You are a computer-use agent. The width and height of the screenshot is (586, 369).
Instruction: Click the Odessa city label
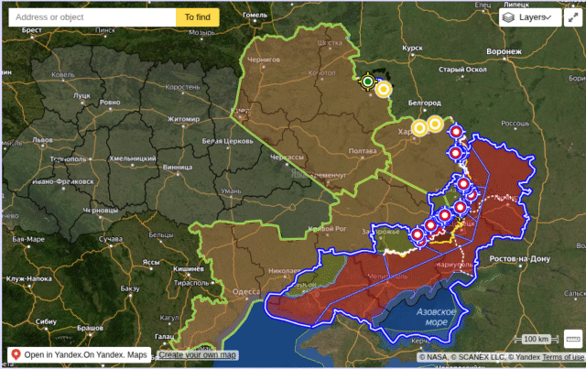246,292
